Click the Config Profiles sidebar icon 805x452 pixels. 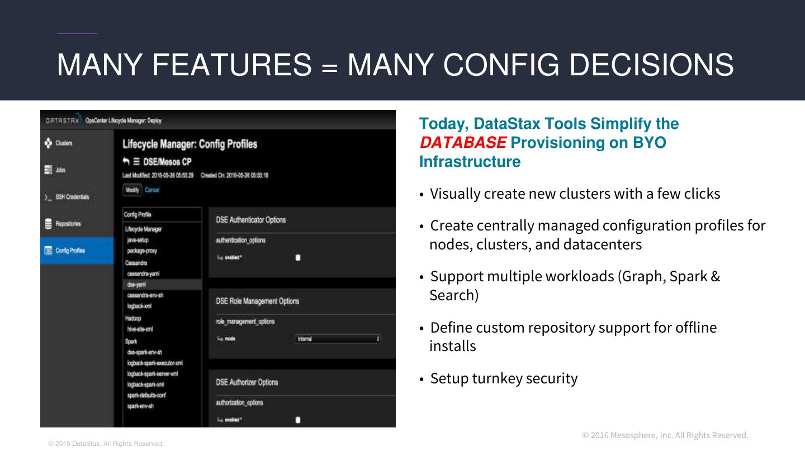tap(48, 251)
